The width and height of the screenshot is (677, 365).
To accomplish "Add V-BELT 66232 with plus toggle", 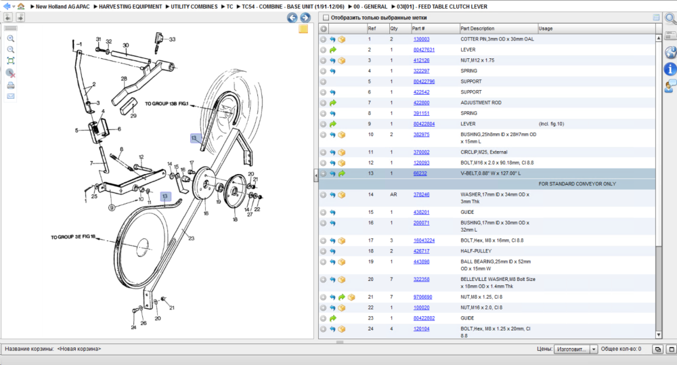I will 323,173.
